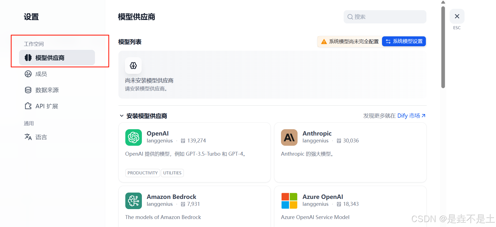The width and height of the screenshot is (496, 227).
Task: Click the 系统模型设置 button
Action: click(404, 41)
